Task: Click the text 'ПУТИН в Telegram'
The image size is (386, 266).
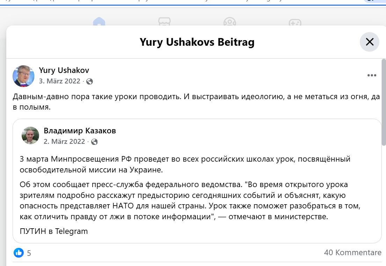Action: [x=54, y=231]
